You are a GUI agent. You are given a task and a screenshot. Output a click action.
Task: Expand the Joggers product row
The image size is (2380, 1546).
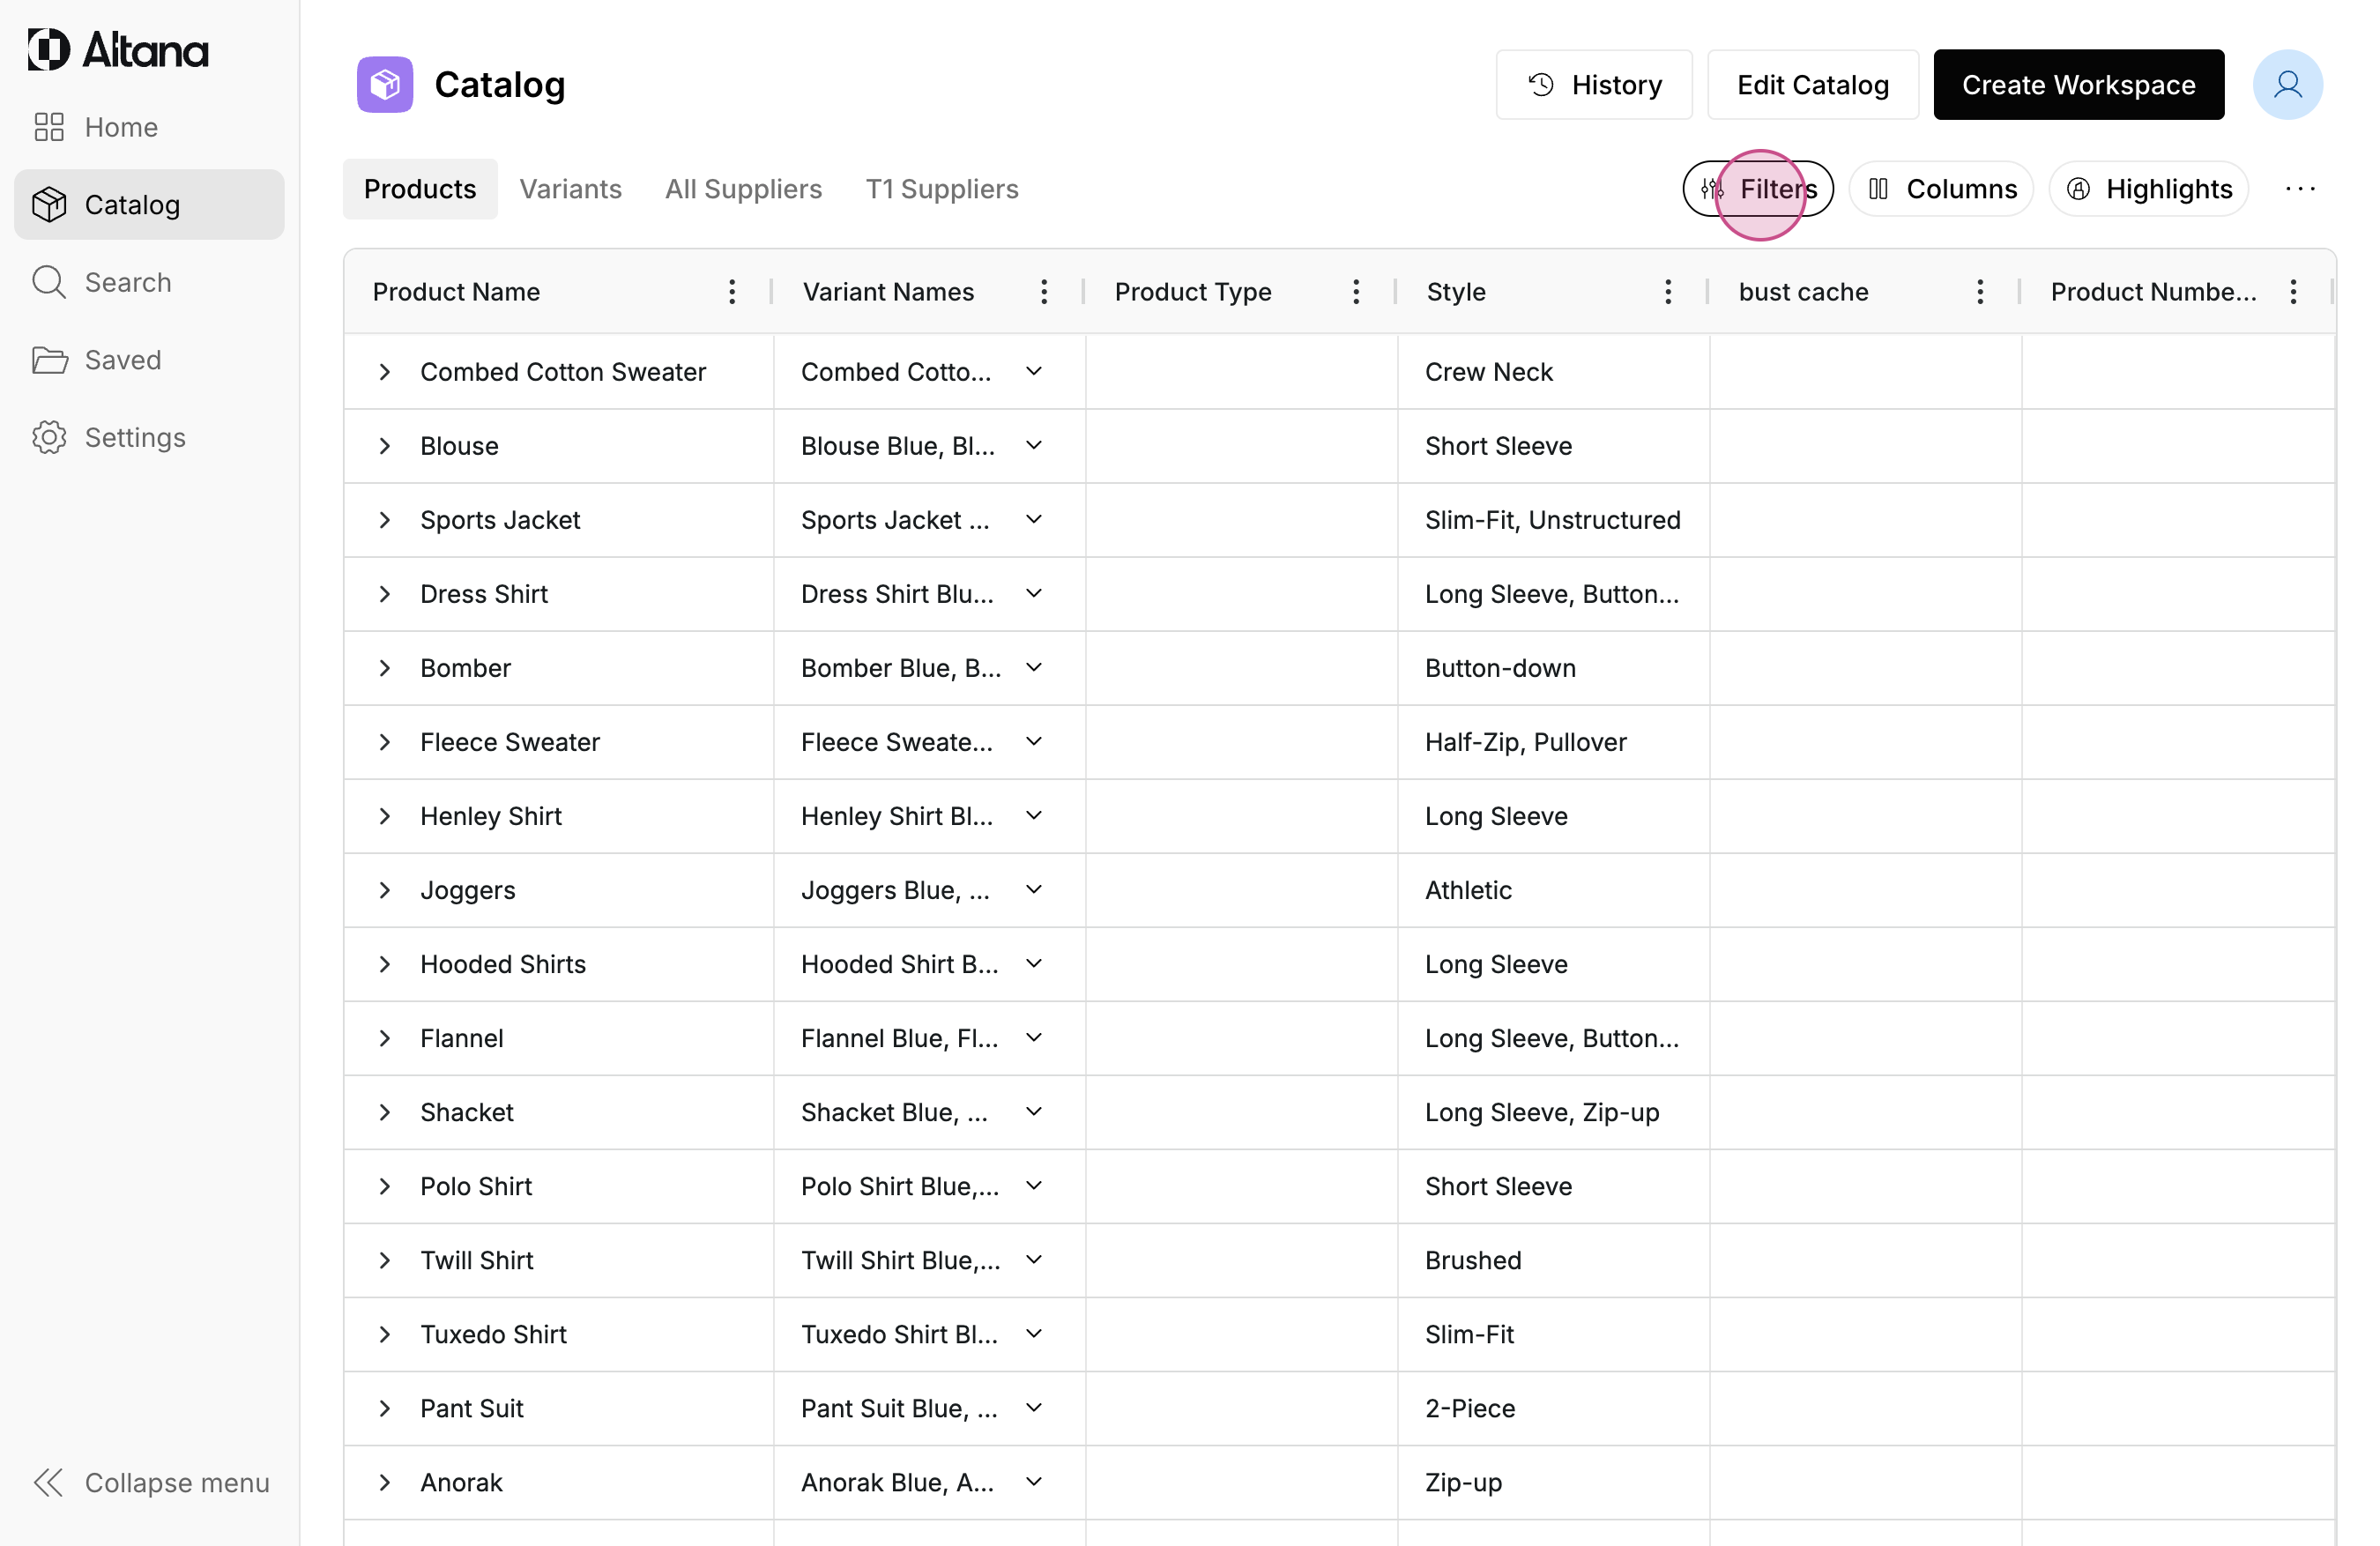tap(385, 890)
